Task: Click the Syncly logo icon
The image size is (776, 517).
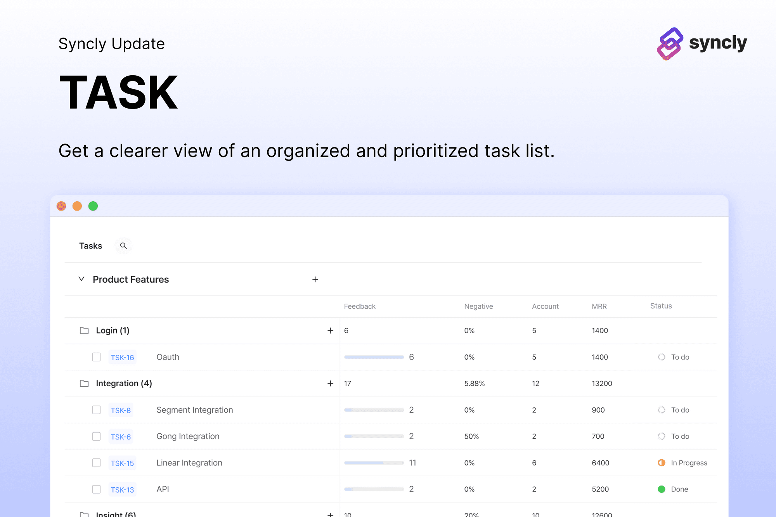Action: pos(670,44)
